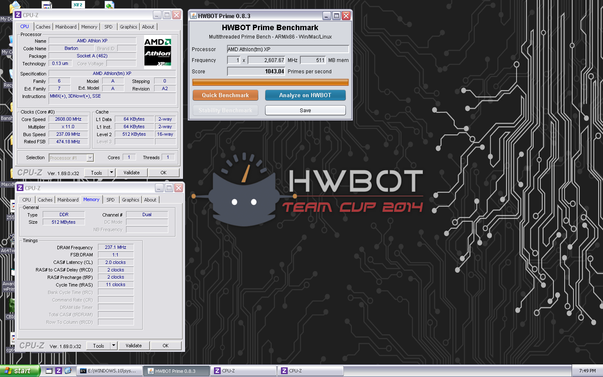Click the Save button in HWBOT Prime
The width and height of the screenshot is (603, 377).
click(305, 110)
